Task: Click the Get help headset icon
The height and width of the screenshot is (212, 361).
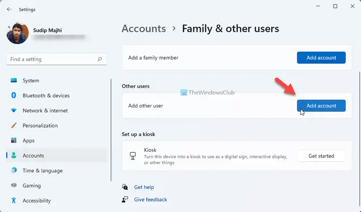Action: coord(125,187)
